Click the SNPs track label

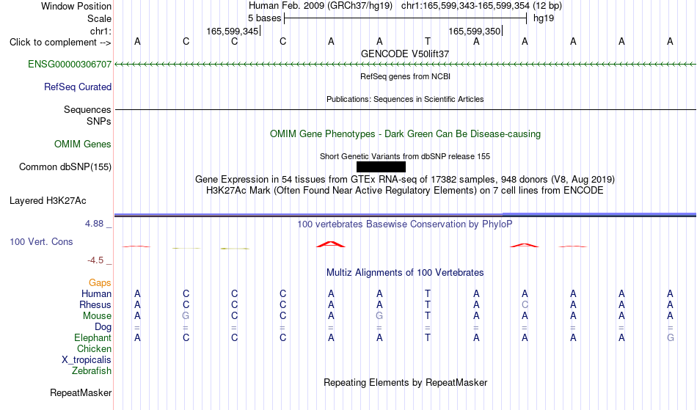click(x=99, y=121)
